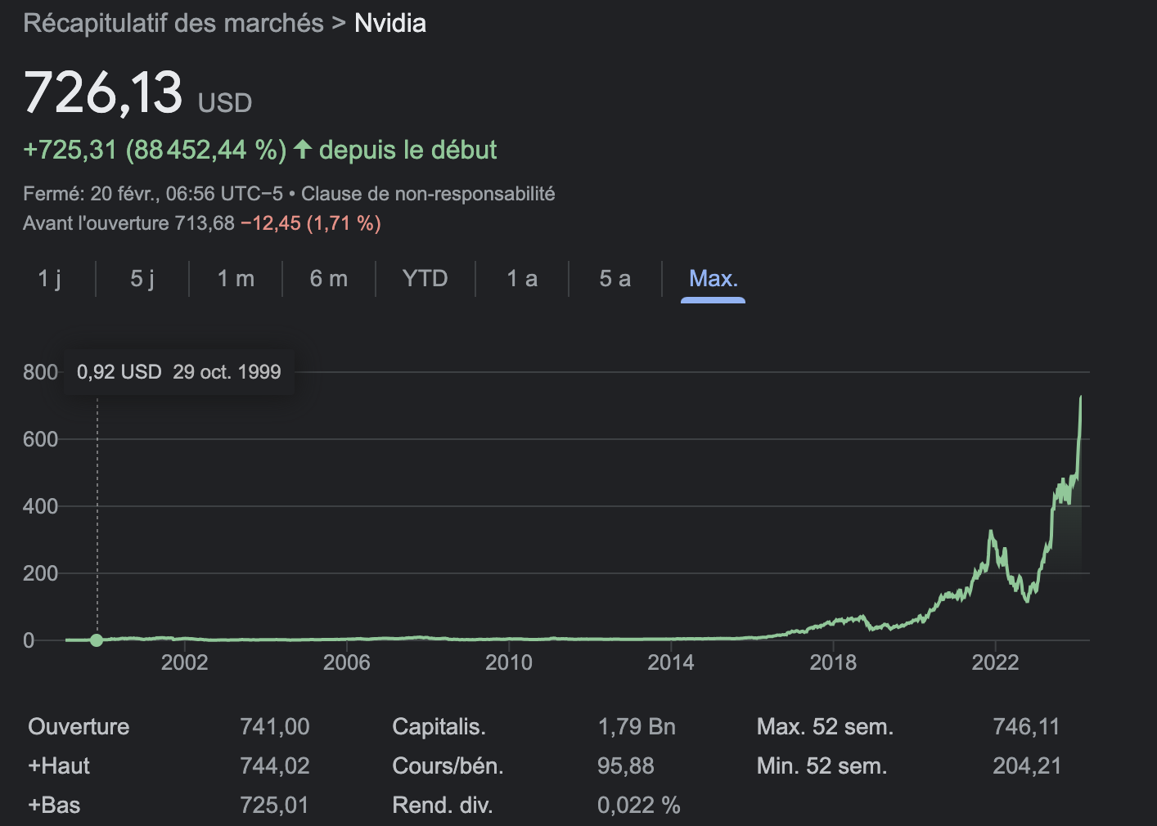Viewport: 1157px width, 826px height.
Task: Click the Cours/bén. value 95,88
Action: click(626, 765)
